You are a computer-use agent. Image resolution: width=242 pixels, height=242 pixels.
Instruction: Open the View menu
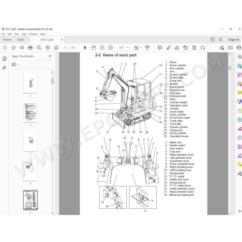17,34
